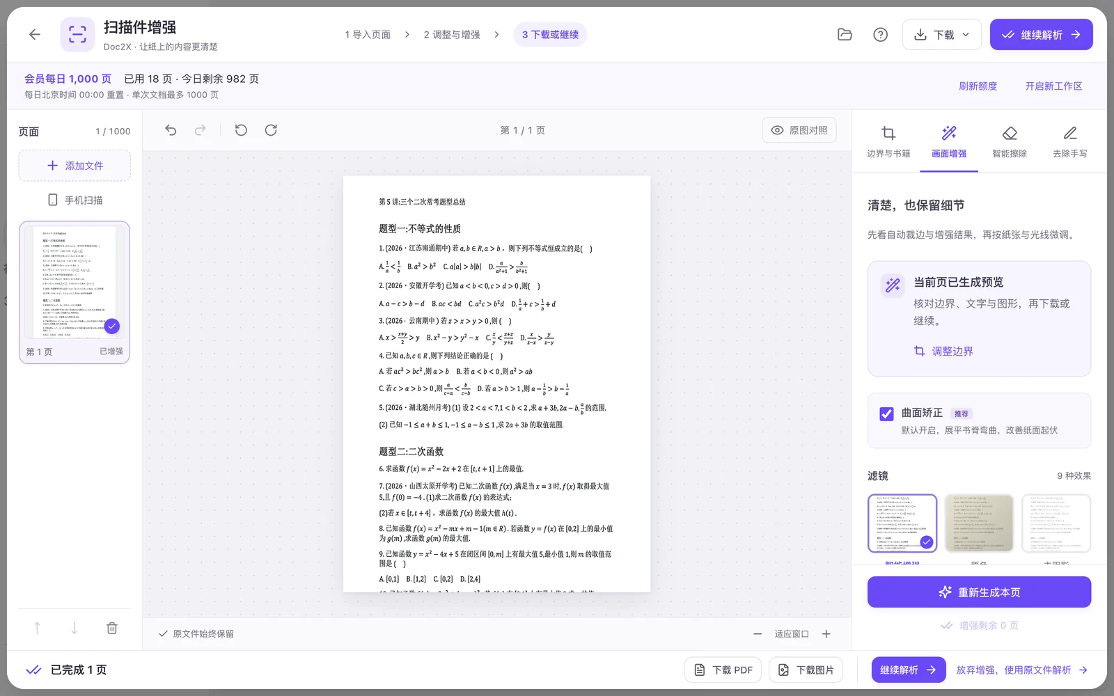1114x696 pixels.
Task: Click 下载图片 button
Action: (x=806, y=670)
